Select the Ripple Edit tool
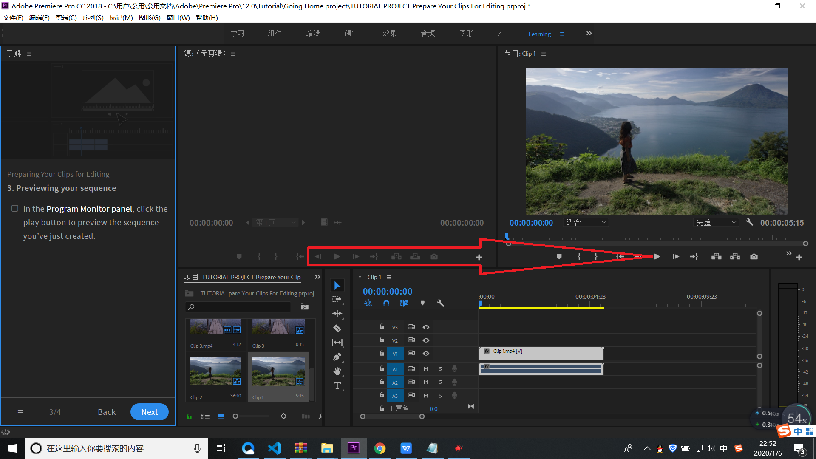The height and width of the screenshot is (459, 816). 337,314
